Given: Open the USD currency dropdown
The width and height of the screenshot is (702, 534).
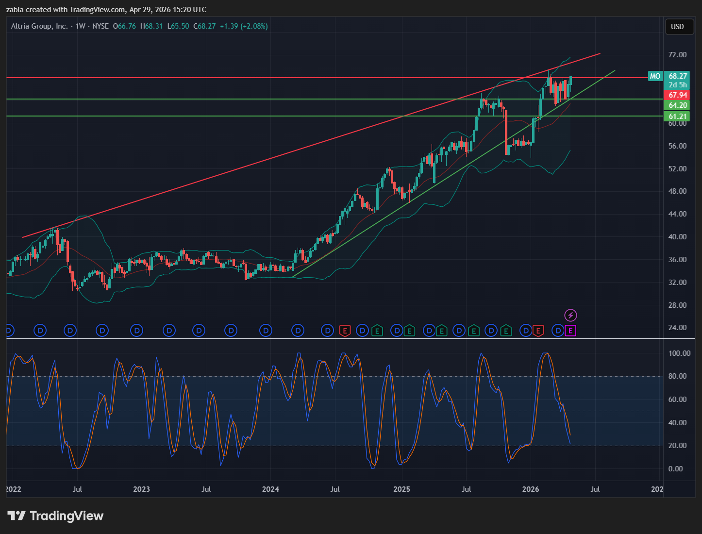Looking at the screenshot, I should coord(677,27).
